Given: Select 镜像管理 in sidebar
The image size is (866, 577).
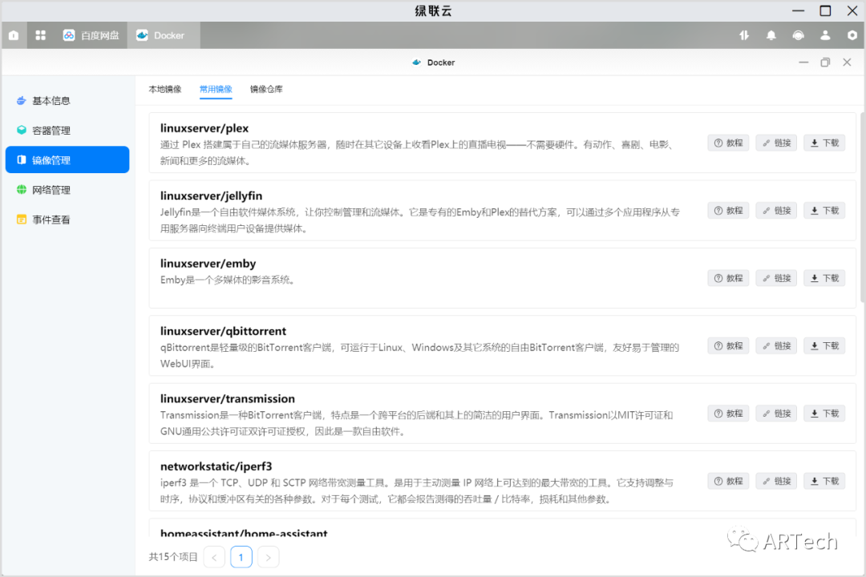Looking at the screenshot, I should coord(67,160).
